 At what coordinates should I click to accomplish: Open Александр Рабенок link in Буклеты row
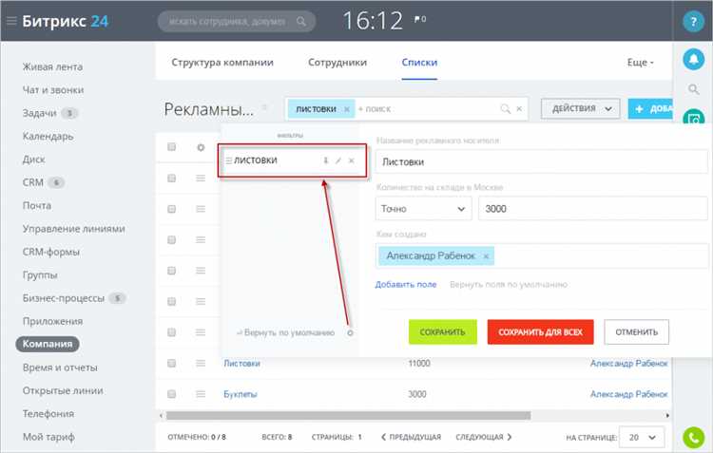coord(629,394)
